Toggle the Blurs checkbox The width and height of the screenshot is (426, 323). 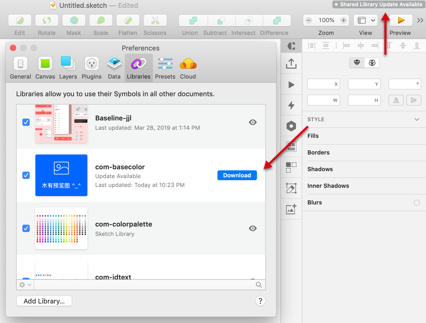[417, 203]
